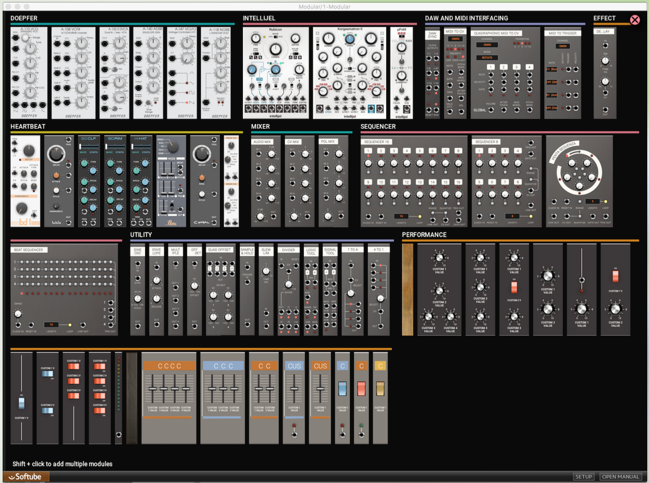
Task: Open the MIDI to CV OMNI channel selector
Action: pos(455,39)
